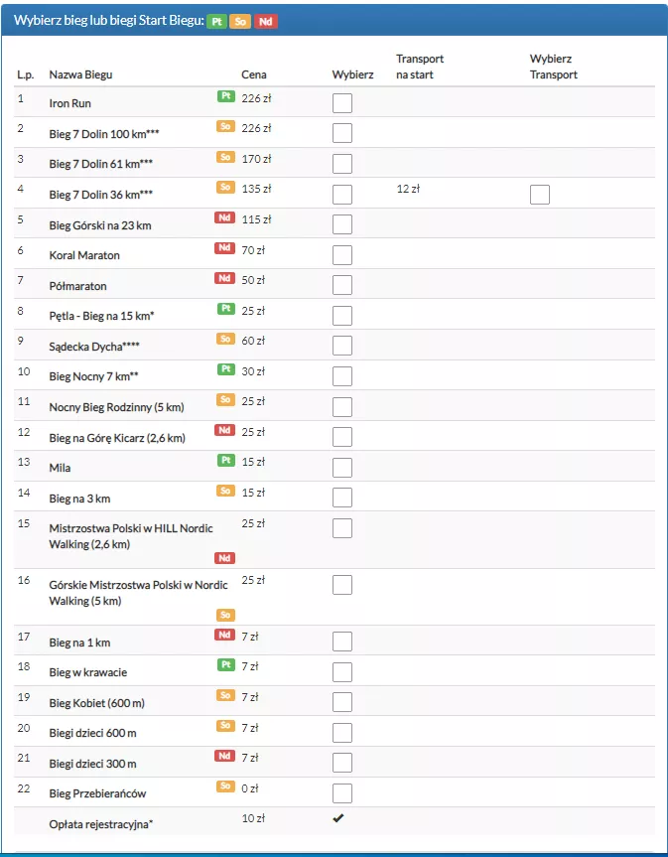668x857 pixels.
Task: Select the Półmaraton race checkbox
Action: point(341,286)
